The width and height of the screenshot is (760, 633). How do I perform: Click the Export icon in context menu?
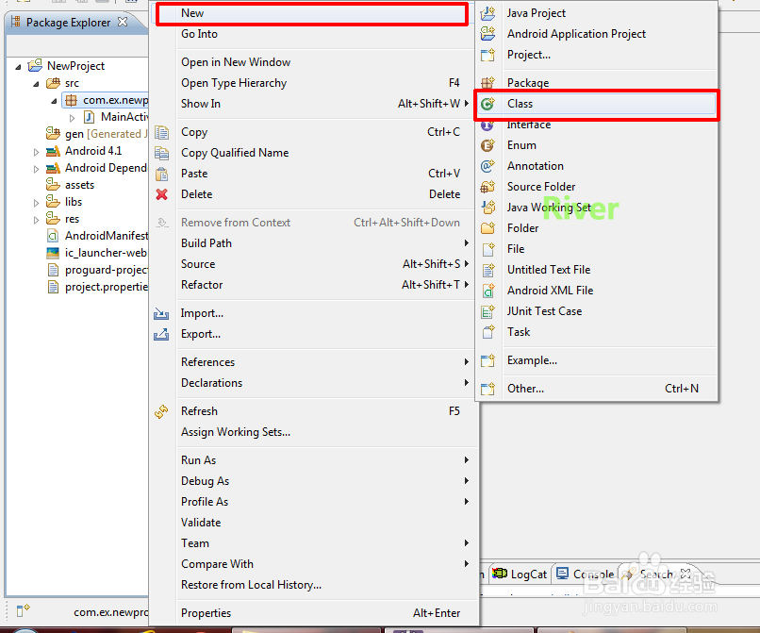click(161, 334)
